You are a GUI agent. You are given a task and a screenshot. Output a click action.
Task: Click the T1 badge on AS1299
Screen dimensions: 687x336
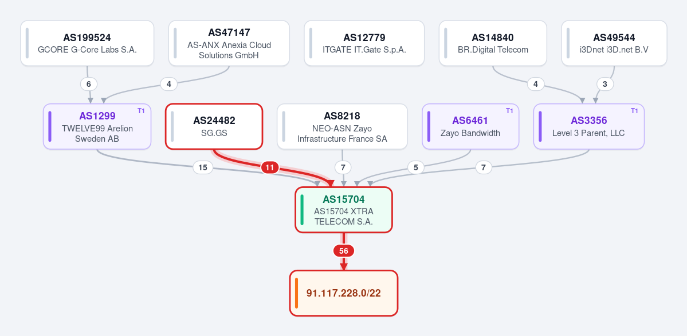(x=141, y=111)
